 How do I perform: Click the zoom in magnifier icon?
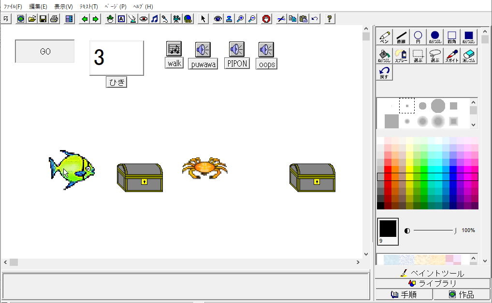[x=240, y=19]
